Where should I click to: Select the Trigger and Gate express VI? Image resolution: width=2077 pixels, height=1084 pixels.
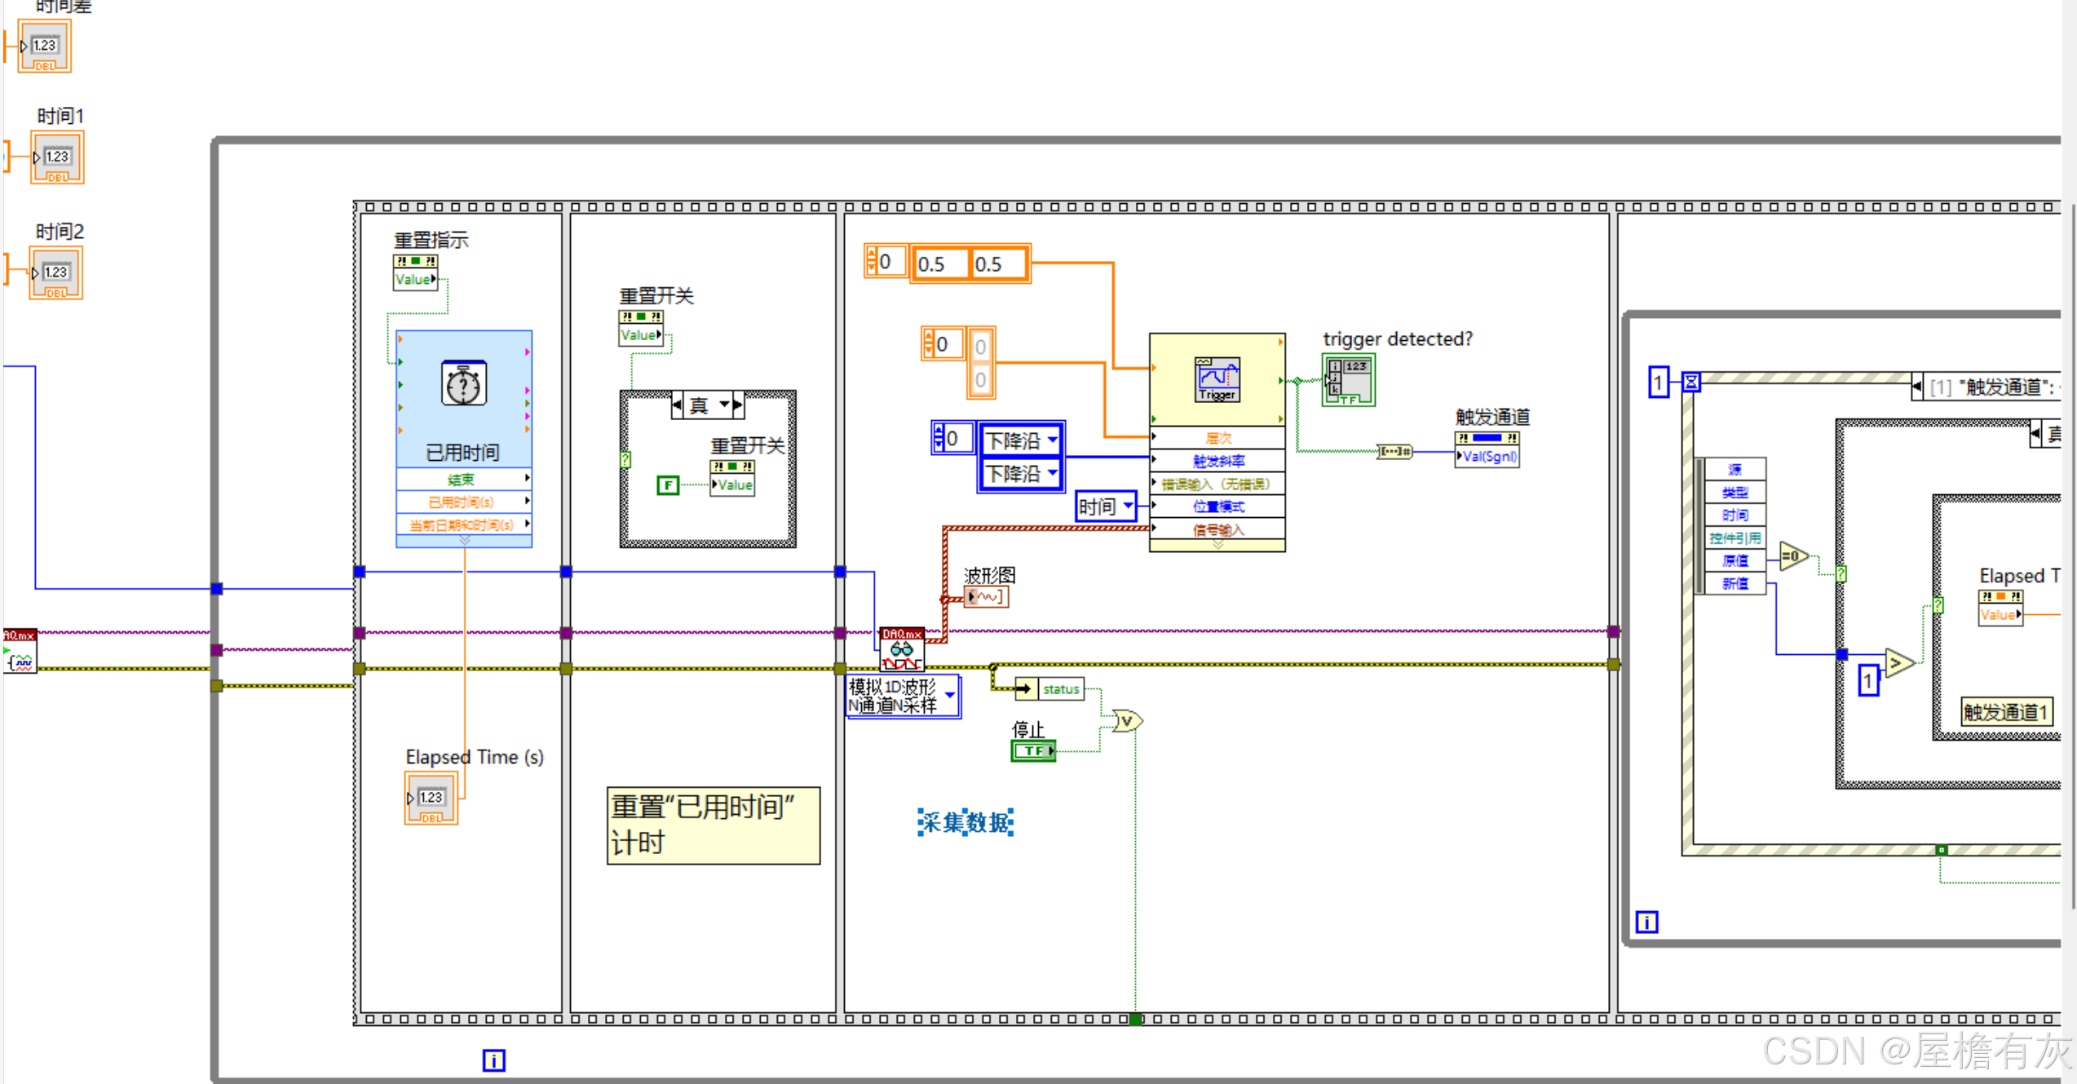[1217, 379]
